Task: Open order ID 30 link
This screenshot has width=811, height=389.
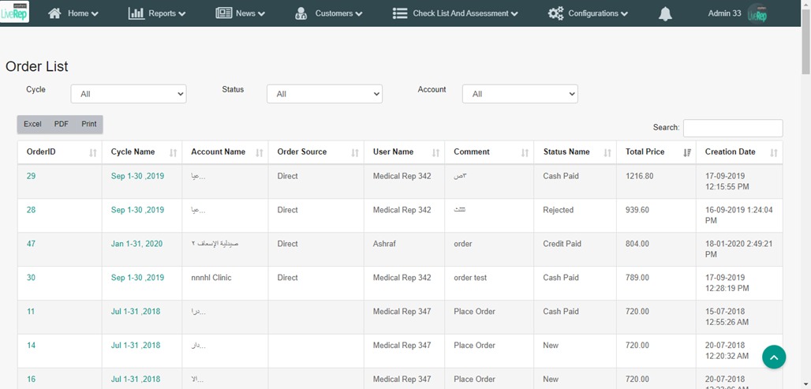Action: [x=31, y=278]
